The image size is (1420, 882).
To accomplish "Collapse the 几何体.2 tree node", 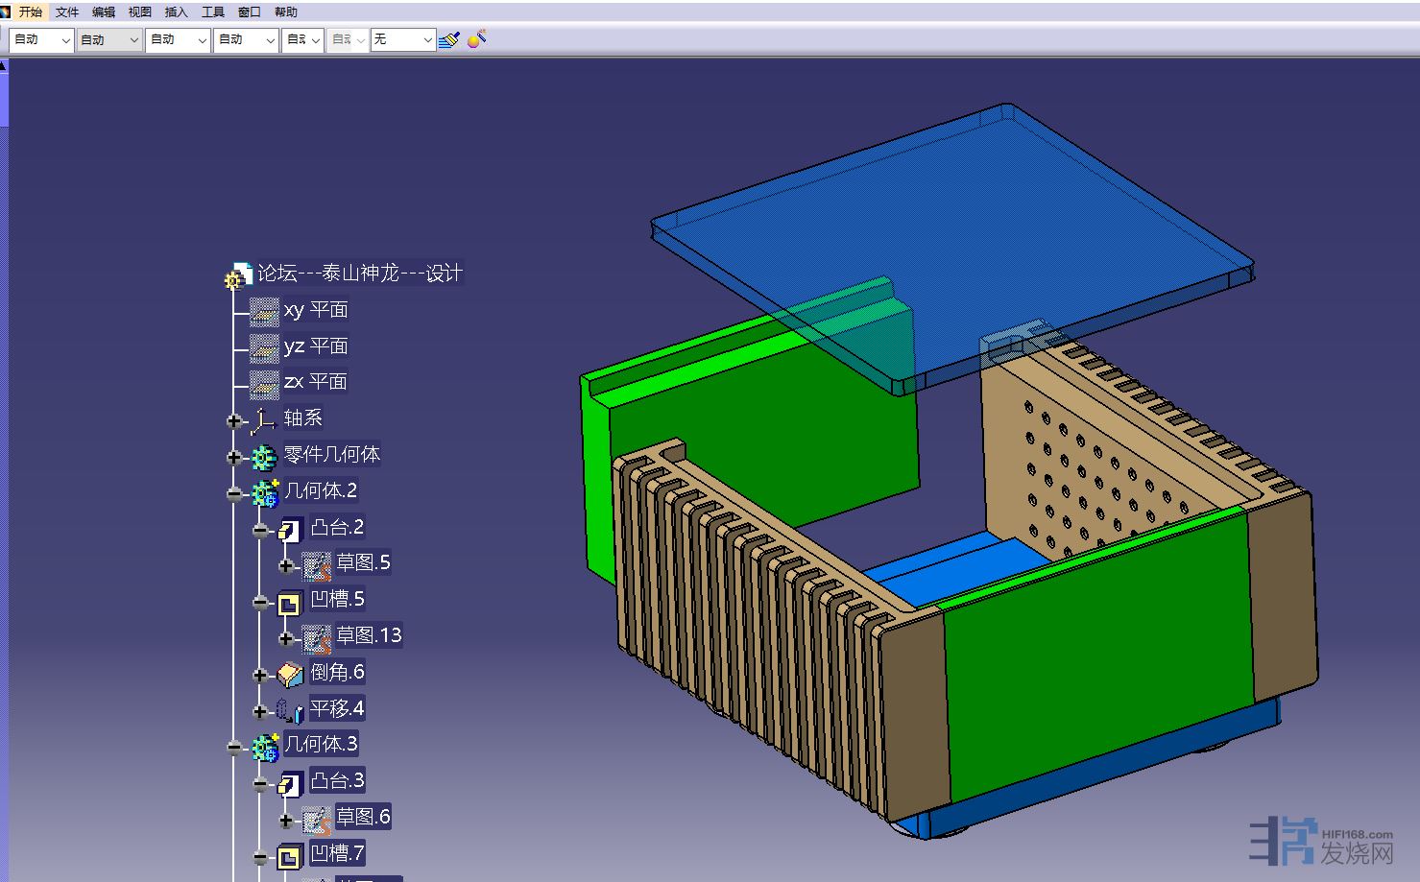I will pos(233,493).
